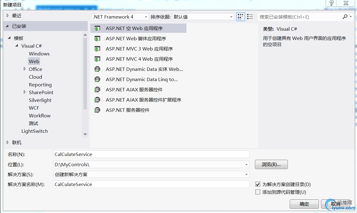
Task: Select Web template category
Action: [x=34, y=61]
